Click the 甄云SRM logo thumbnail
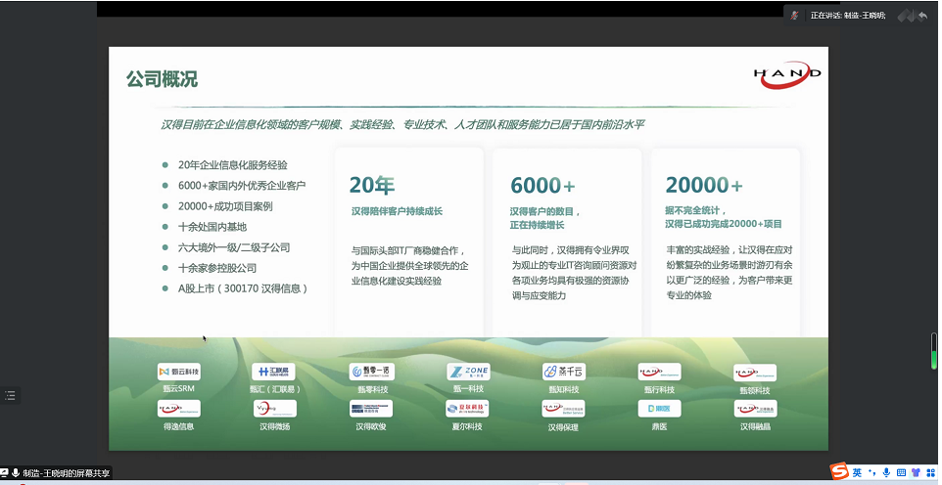The height and width of the screenshot is (485, 942). (x=178, y=372)
